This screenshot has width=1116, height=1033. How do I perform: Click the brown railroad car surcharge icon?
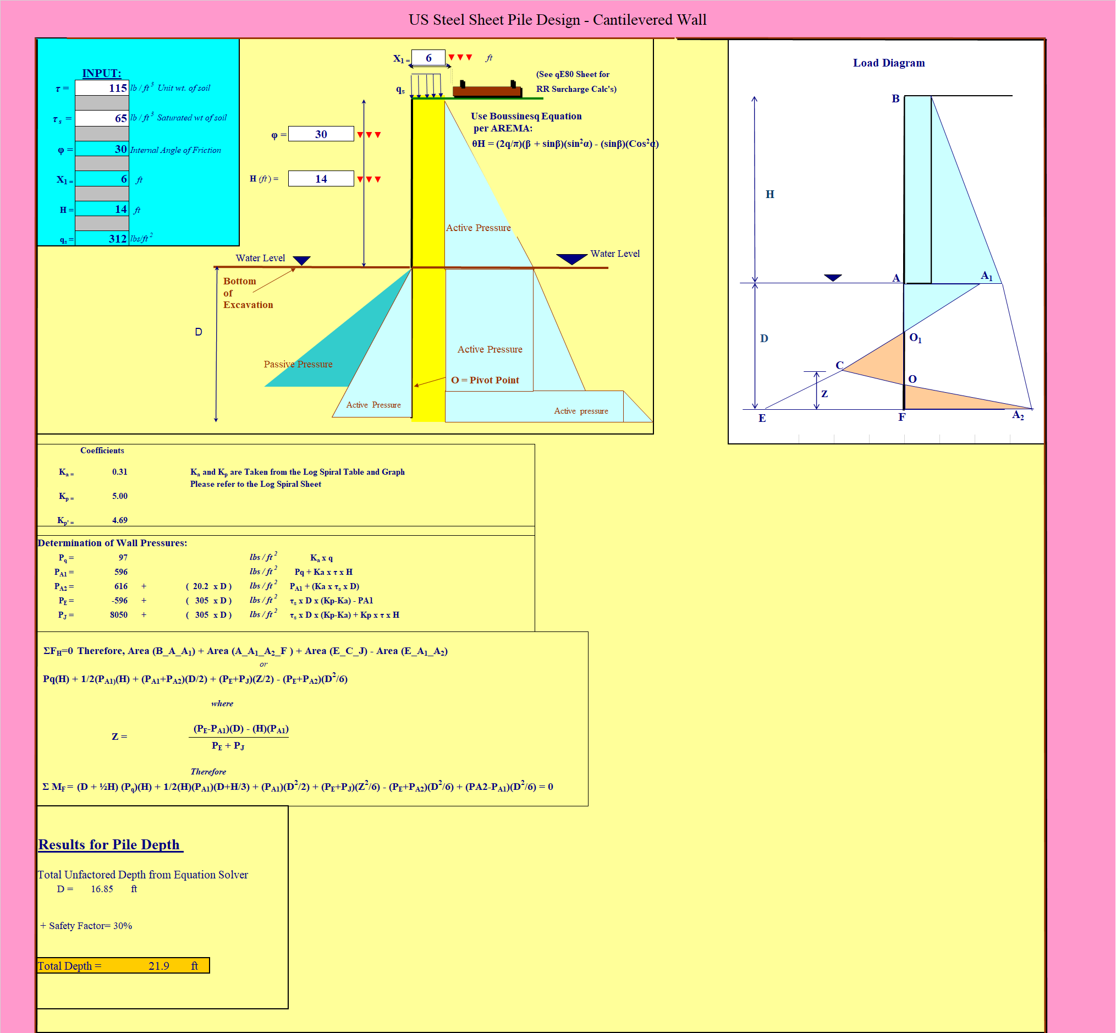(x=487, y=91)
